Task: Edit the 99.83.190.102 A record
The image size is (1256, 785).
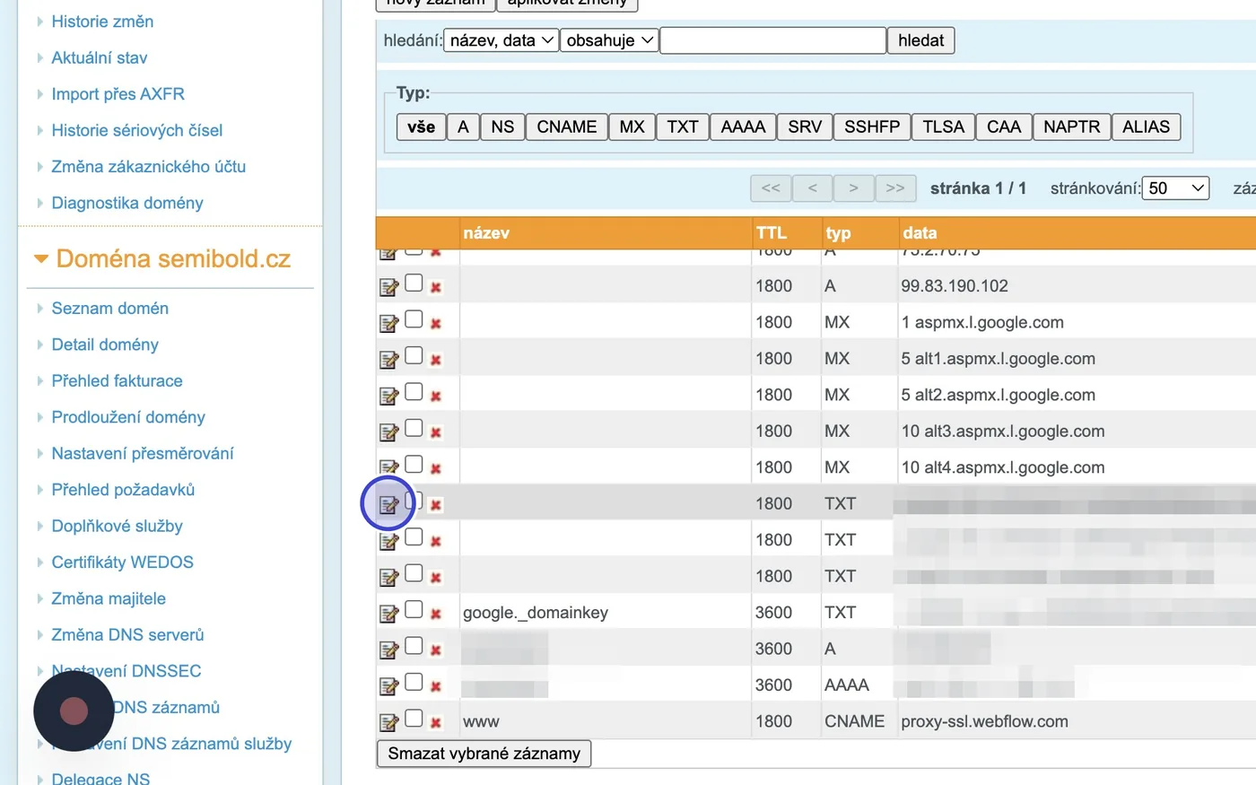Action: [388, 287]
